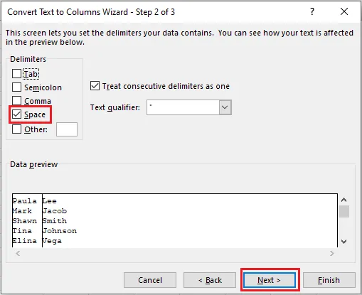
Task: Click the preview scroll right arrow
Action: [x=332, y=254]
